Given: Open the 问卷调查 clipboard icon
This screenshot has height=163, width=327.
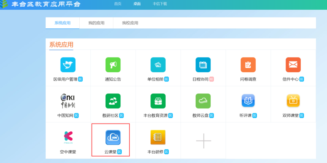Looking at the screenshot, I should [248, 65].
